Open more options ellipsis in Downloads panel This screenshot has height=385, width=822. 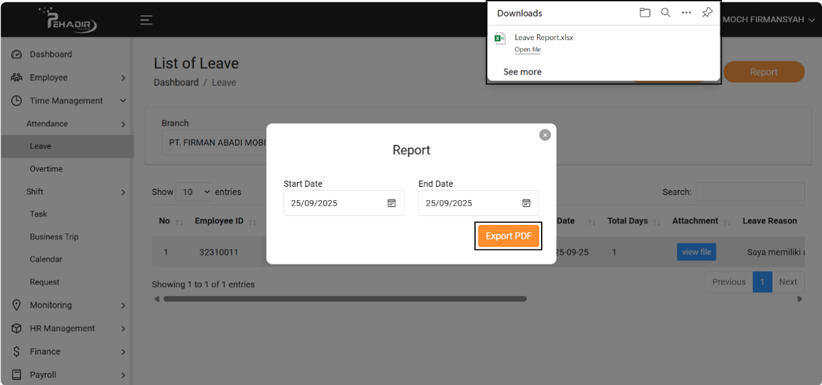(x=686, y=13)
